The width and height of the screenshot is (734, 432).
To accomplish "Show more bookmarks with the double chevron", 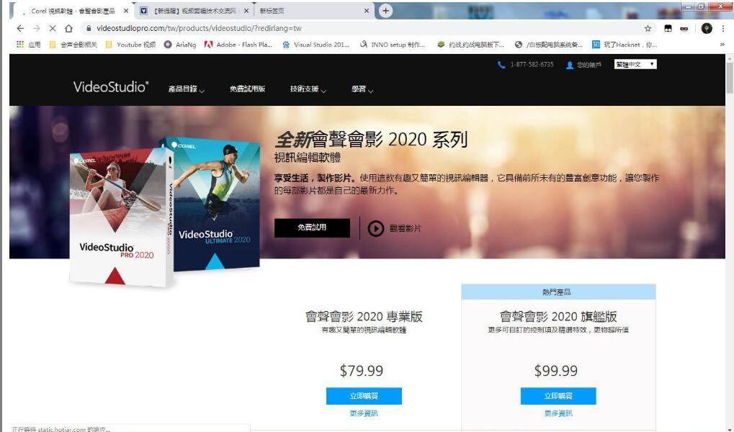I will [722, 45].
